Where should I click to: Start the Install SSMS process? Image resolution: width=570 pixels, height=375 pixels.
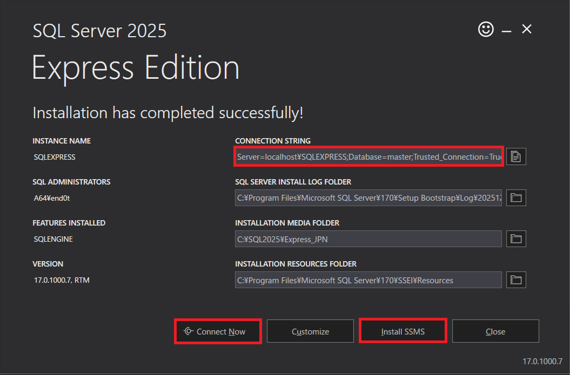pyautogui.click(x=403, y=331)
